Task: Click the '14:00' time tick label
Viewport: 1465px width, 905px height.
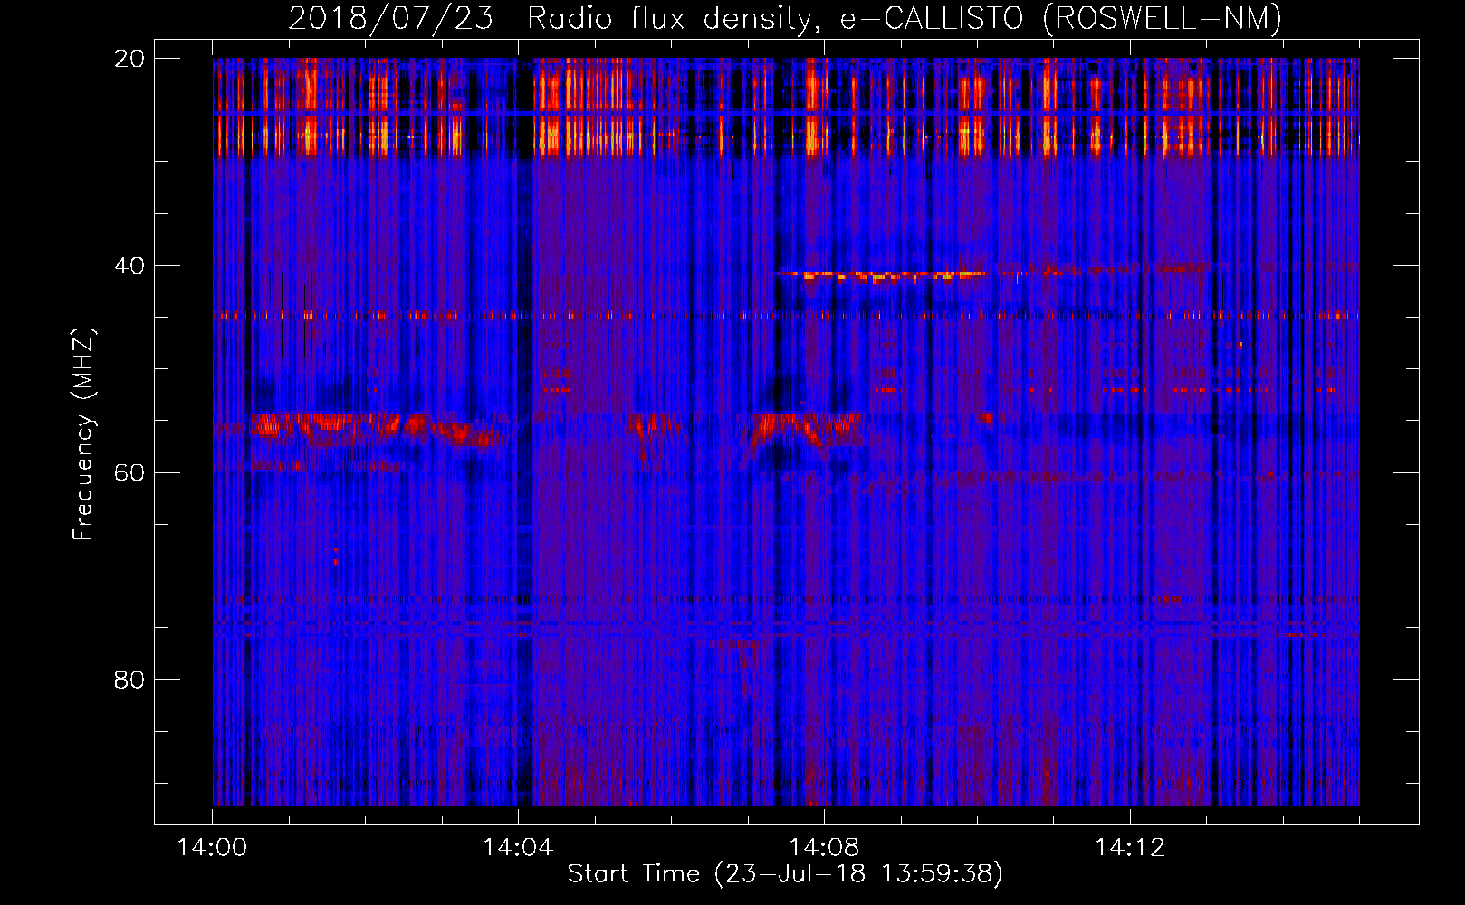Action: click(x=212, y=848)
